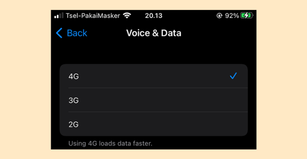307x159 pixels.
Task: Tap the rotation lock status icon
Action: tap(219, 16)
